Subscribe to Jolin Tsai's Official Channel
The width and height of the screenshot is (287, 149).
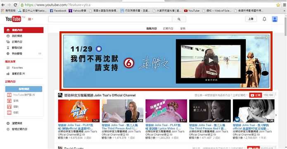[x=256, y=95]
